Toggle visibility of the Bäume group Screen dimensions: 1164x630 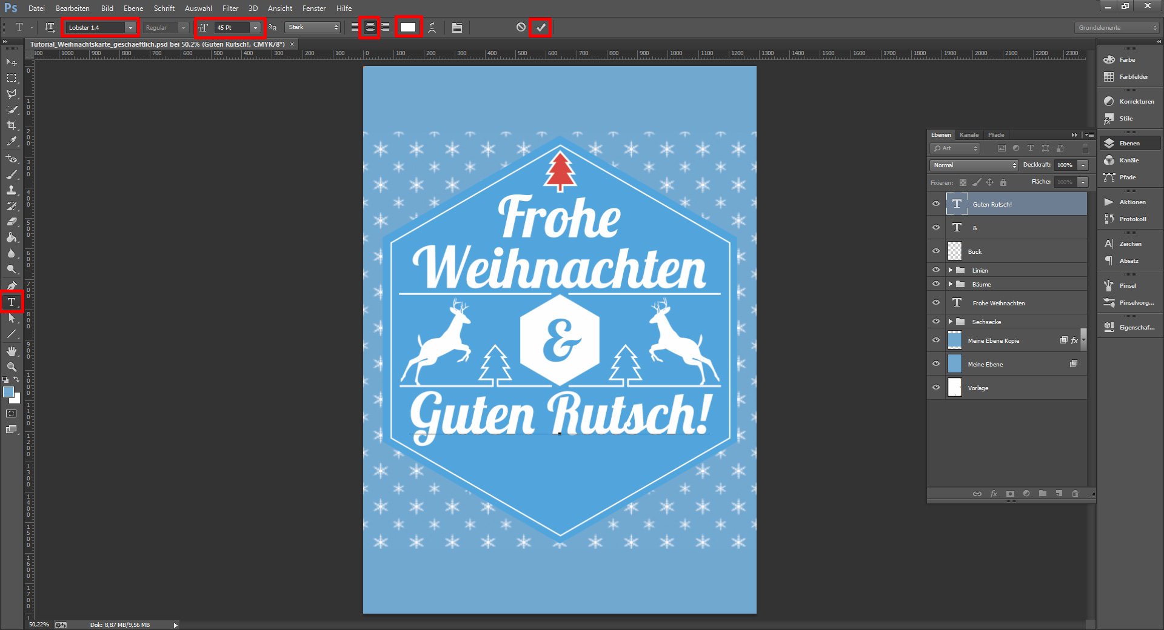(x=935, y=284)
